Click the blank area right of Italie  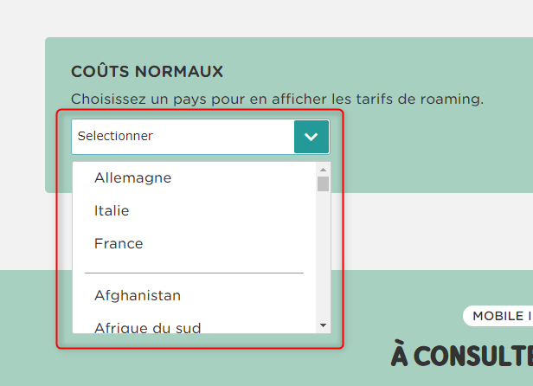pyautogui.click(x=225, y=210)
